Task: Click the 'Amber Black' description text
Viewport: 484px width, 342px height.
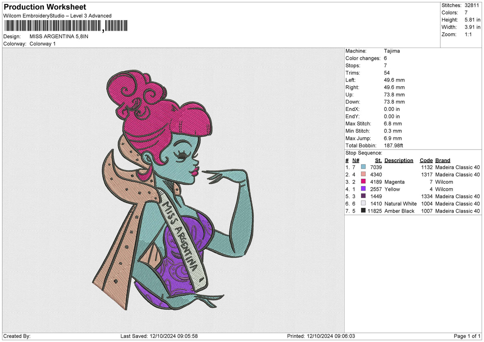Action: pyautogui.click(x=399, y=211)
